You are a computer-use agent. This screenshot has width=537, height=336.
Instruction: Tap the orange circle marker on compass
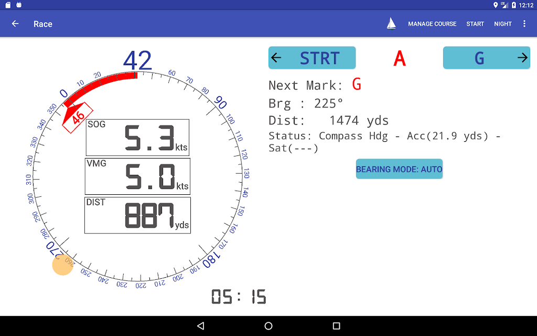(63, 265)
